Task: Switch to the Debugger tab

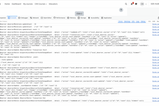Action: tap(23, 18)
